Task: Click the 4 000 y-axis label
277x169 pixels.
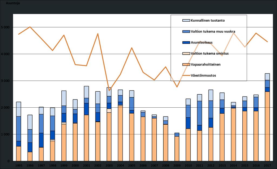Action: pyautogui.click(x=5, y=54)
